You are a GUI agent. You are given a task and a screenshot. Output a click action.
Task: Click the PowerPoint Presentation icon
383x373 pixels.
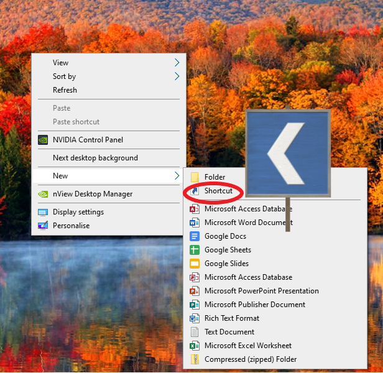tap(195, 291)
